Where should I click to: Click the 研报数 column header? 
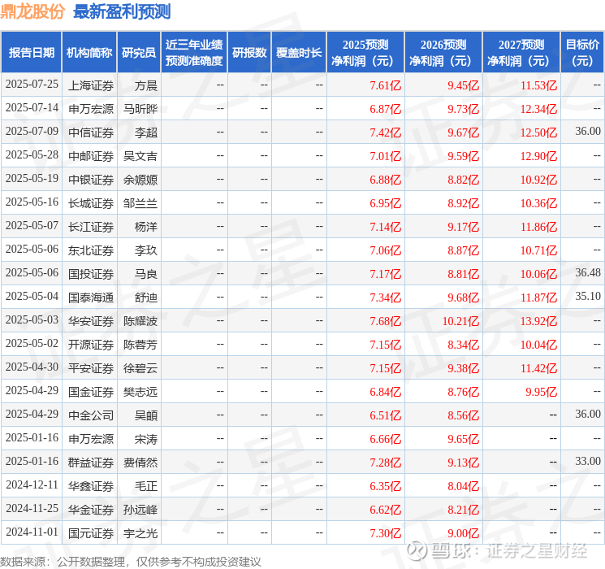(x=249, y=53)
